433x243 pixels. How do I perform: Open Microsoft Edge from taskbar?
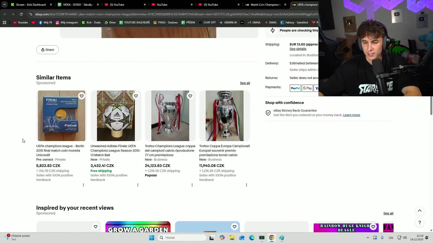pyautogui.click(x=252, y=238)
